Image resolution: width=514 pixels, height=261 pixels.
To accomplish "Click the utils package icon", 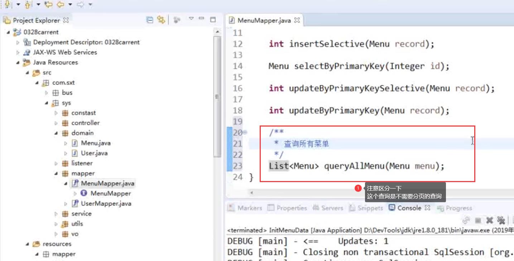I will [65, 224].
